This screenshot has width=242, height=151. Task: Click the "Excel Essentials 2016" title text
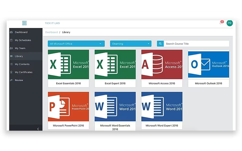coord(68,83)
